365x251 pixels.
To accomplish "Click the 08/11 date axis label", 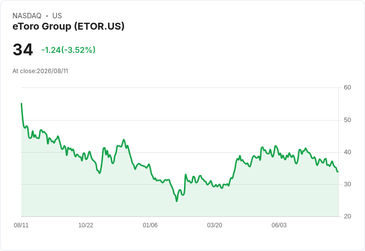I will coord(21,225).
